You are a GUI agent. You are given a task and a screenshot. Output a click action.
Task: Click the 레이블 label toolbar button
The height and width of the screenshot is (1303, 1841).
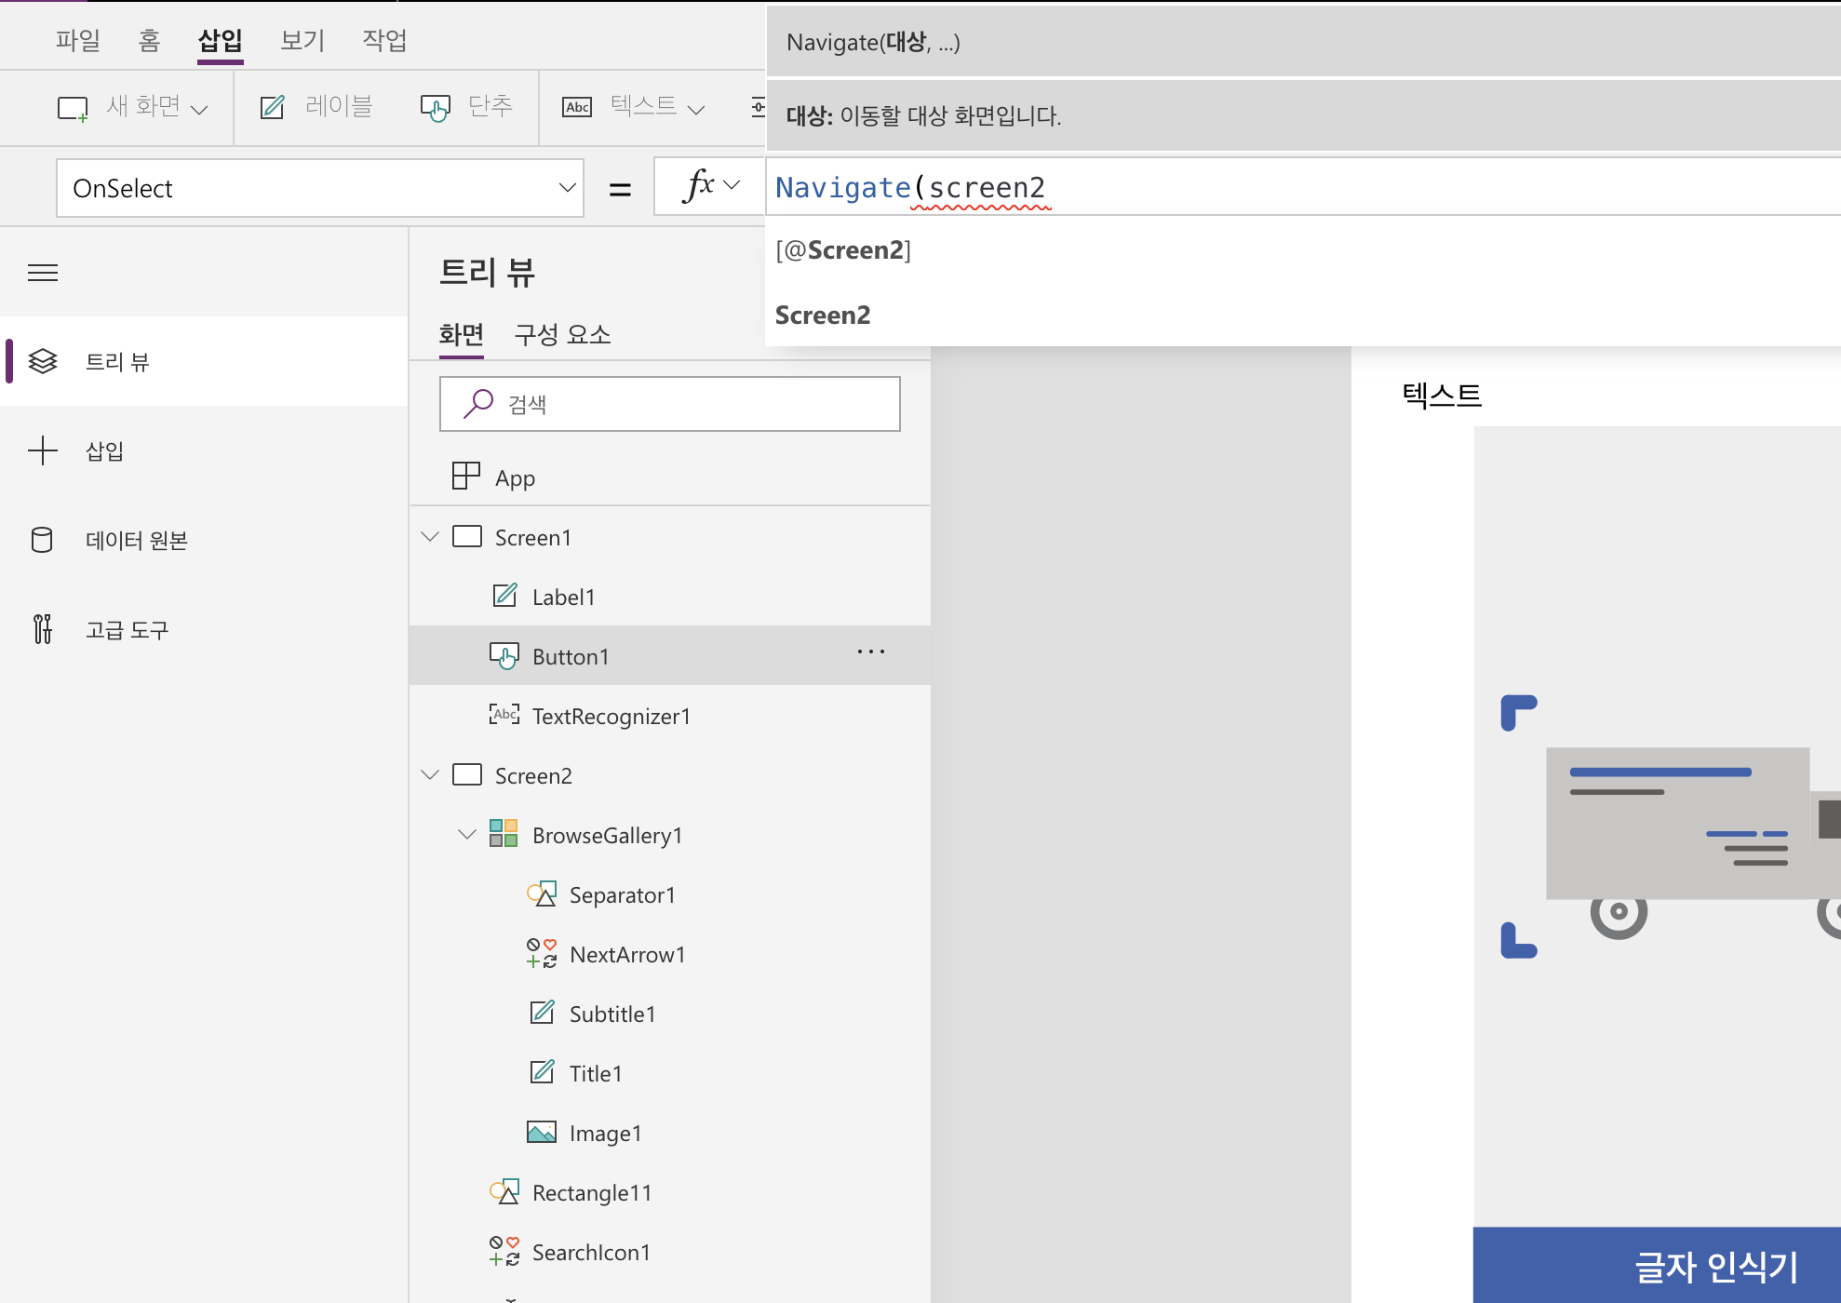[x=316, y=107]
